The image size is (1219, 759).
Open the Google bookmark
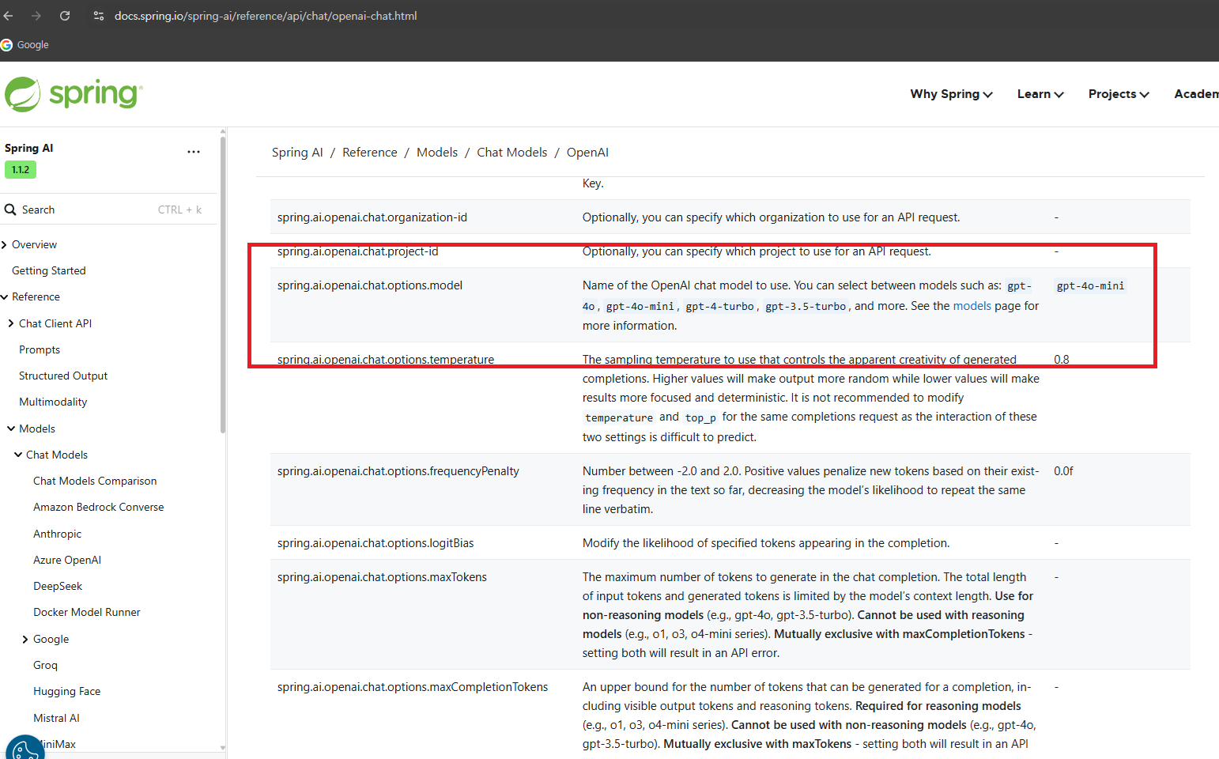tap(25, 45)
